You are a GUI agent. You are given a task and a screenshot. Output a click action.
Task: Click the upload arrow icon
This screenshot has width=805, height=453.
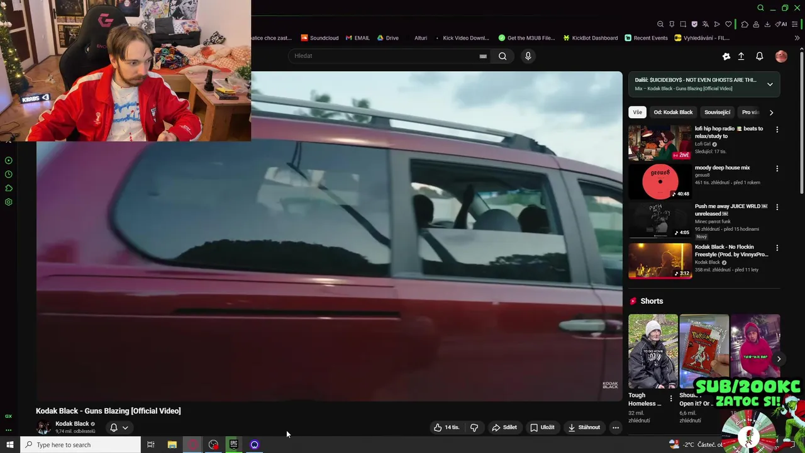pos(741,56)
